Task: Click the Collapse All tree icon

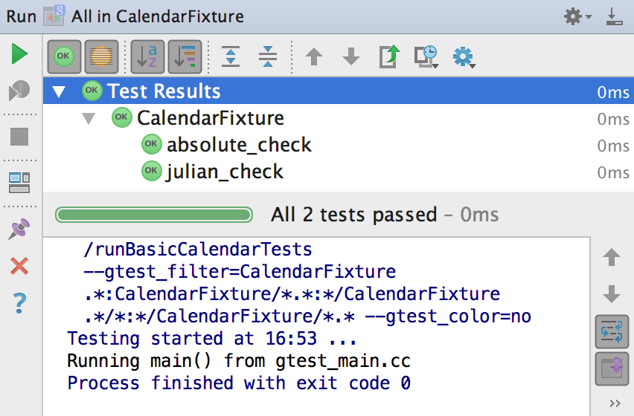Action: pos(267,56)
